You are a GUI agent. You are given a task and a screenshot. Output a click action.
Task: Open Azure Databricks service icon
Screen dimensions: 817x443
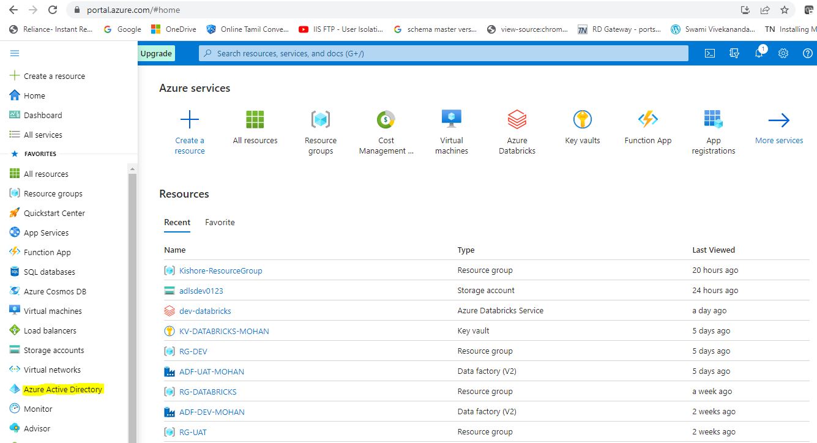point(517,120)
